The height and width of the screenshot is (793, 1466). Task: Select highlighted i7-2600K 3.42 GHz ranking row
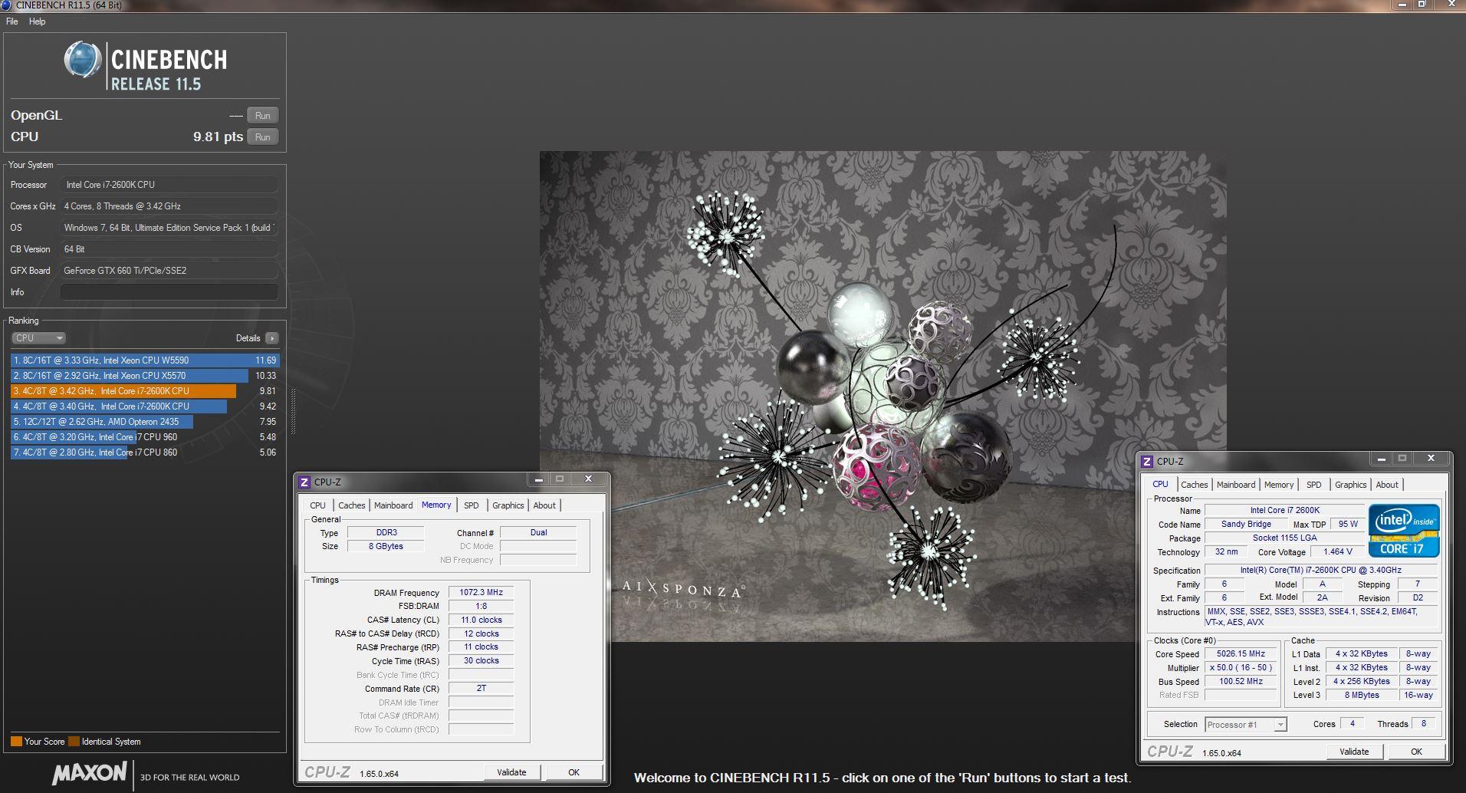point(145,391)
